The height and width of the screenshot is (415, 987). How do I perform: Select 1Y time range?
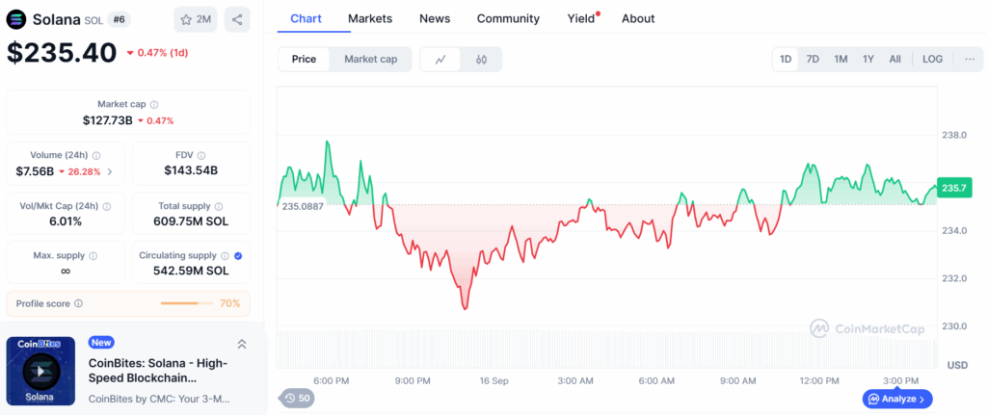click(x=868, y=59)
